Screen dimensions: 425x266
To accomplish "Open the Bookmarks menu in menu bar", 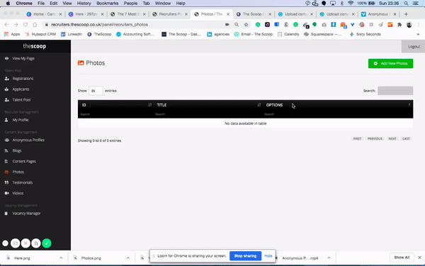I will (x=108, y=4).
